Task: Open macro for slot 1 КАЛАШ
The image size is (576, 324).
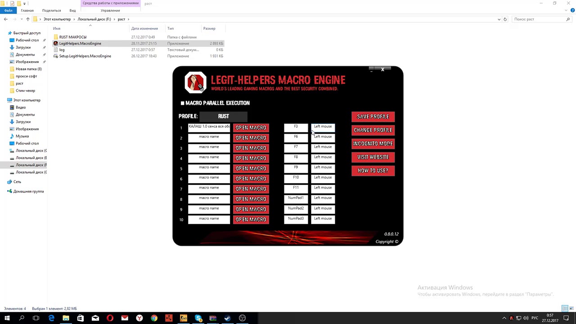Action: coord(251,128)
